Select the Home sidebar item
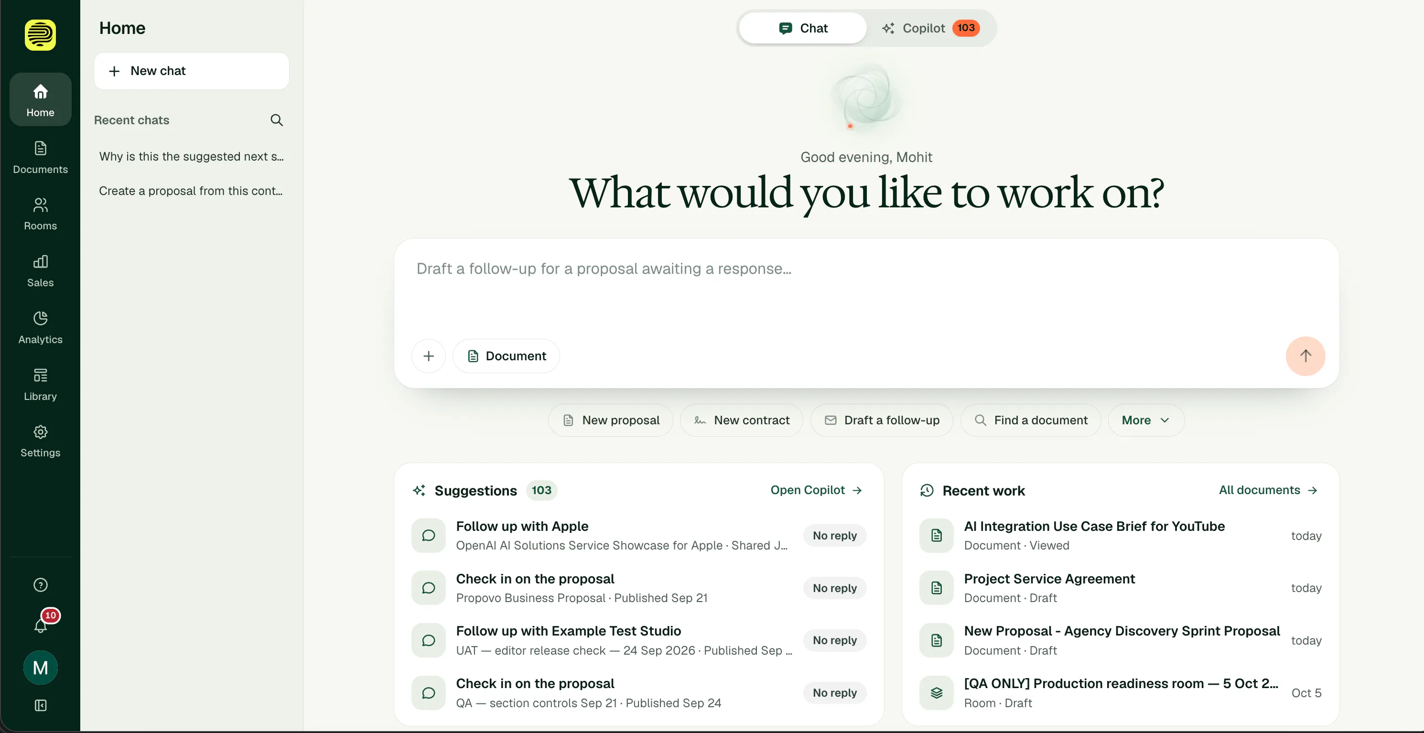1424x733 pixels. pyautogui.click(x=40, y=100)
